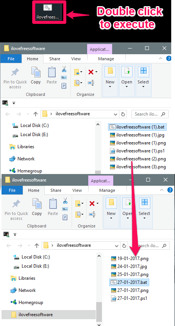Select Home tab in lower window
Viewport: 175px width, 326px height.
click(34, 190)
